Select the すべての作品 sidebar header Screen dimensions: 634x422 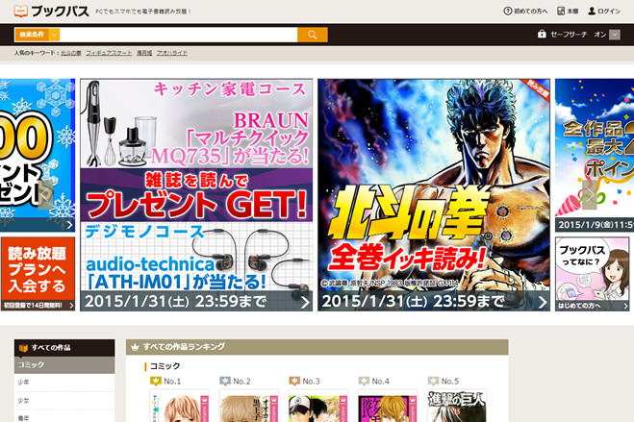[x=64, y=348]
